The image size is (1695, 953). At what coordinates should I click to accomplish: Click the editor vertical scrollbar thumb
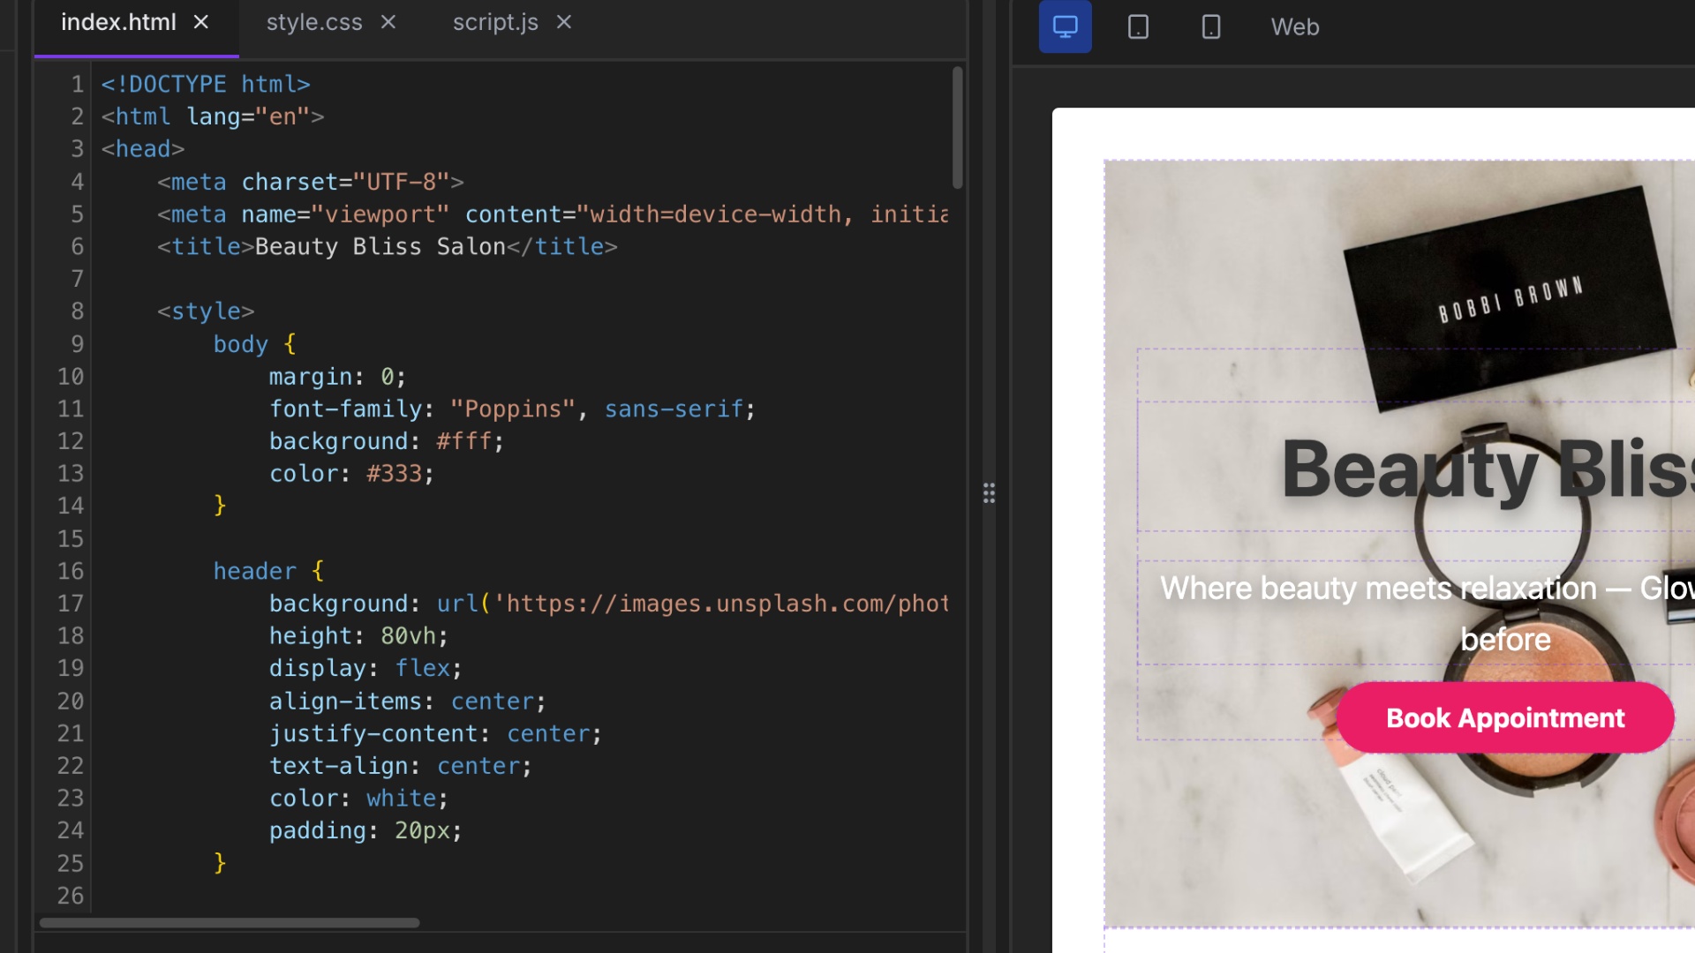pyautogui.click(x=957, y=128)
